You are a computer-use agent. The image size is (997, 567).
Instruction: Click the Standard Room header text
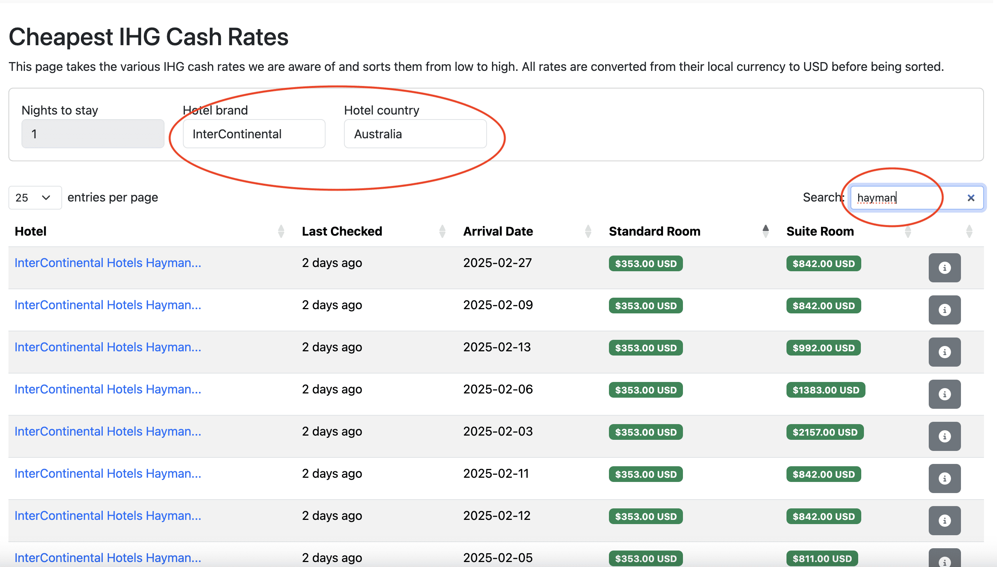point(655,231)
